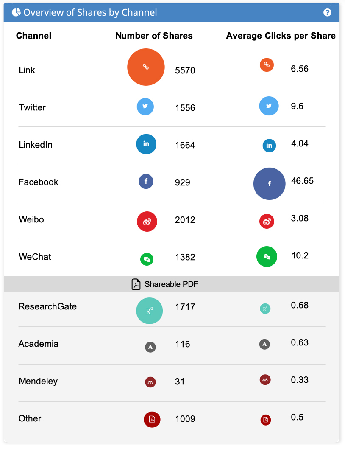345x449 pixels.
Task: Click the Average Clicks per Share header
Action: click(x=281, y=36)
